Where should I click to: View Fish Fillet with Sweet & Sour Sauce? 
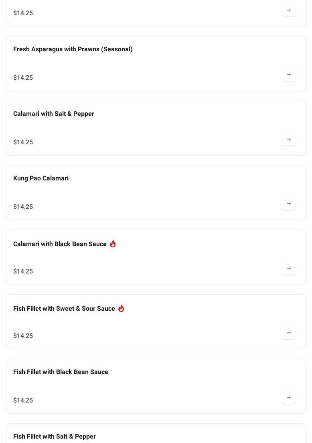pos(64,309)
